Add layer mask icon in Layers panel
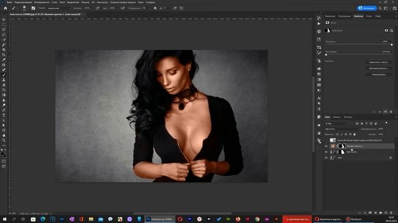Image resolution: width=398 pixels, height=223 pixels. tap(370, 213)
